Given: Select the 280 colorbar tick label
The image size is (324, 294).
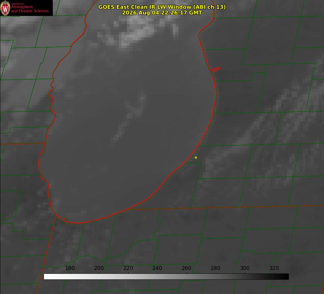Looking at the screenshot, I should (x=216, y=268).
